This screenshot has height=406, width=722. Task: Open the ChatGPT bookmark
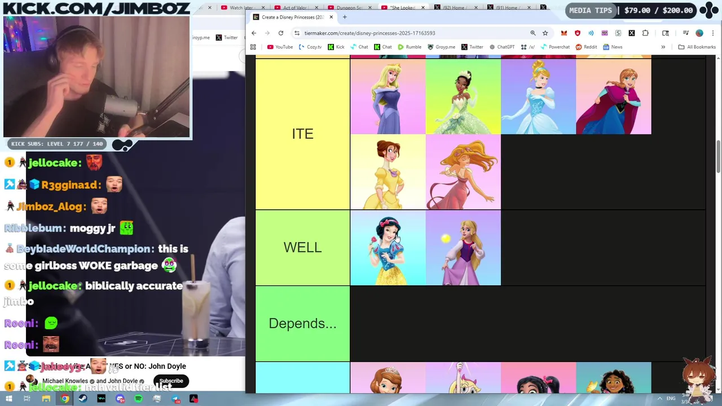point(502,47)
